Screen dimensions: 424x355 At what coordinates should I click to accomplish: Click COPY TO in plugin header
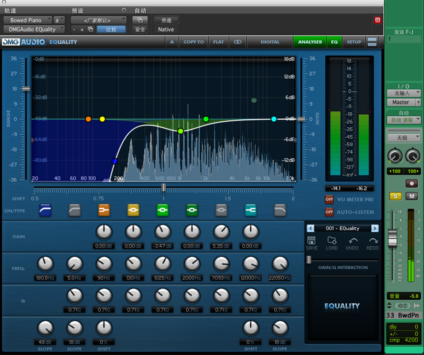coord(194,42)
